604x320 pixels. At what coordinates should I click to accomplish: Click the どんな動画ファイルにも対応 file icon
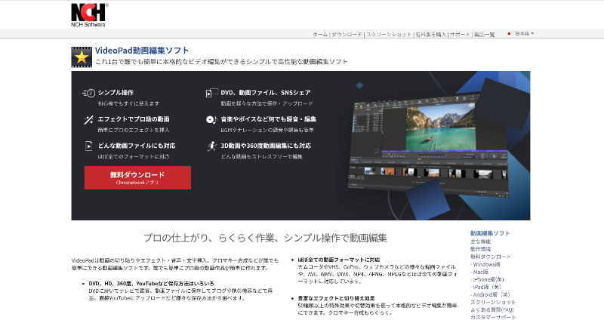(x=88, y=146)
